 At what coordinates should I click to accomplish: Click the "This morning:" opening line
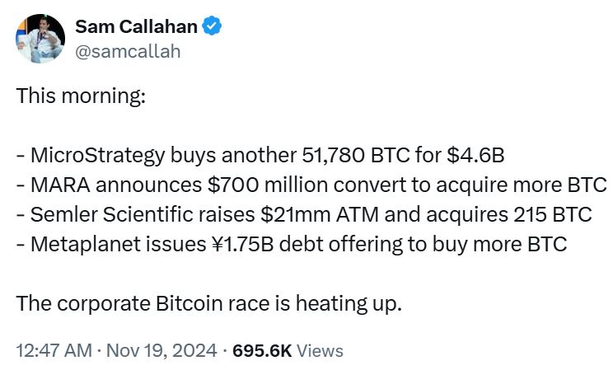coord(81,95)
